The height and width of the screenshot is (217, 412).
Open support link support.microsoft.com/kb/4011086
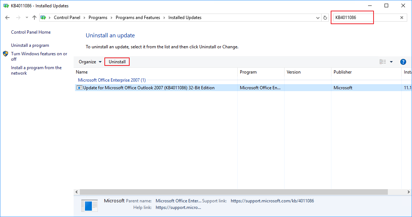tap(272, 201)
